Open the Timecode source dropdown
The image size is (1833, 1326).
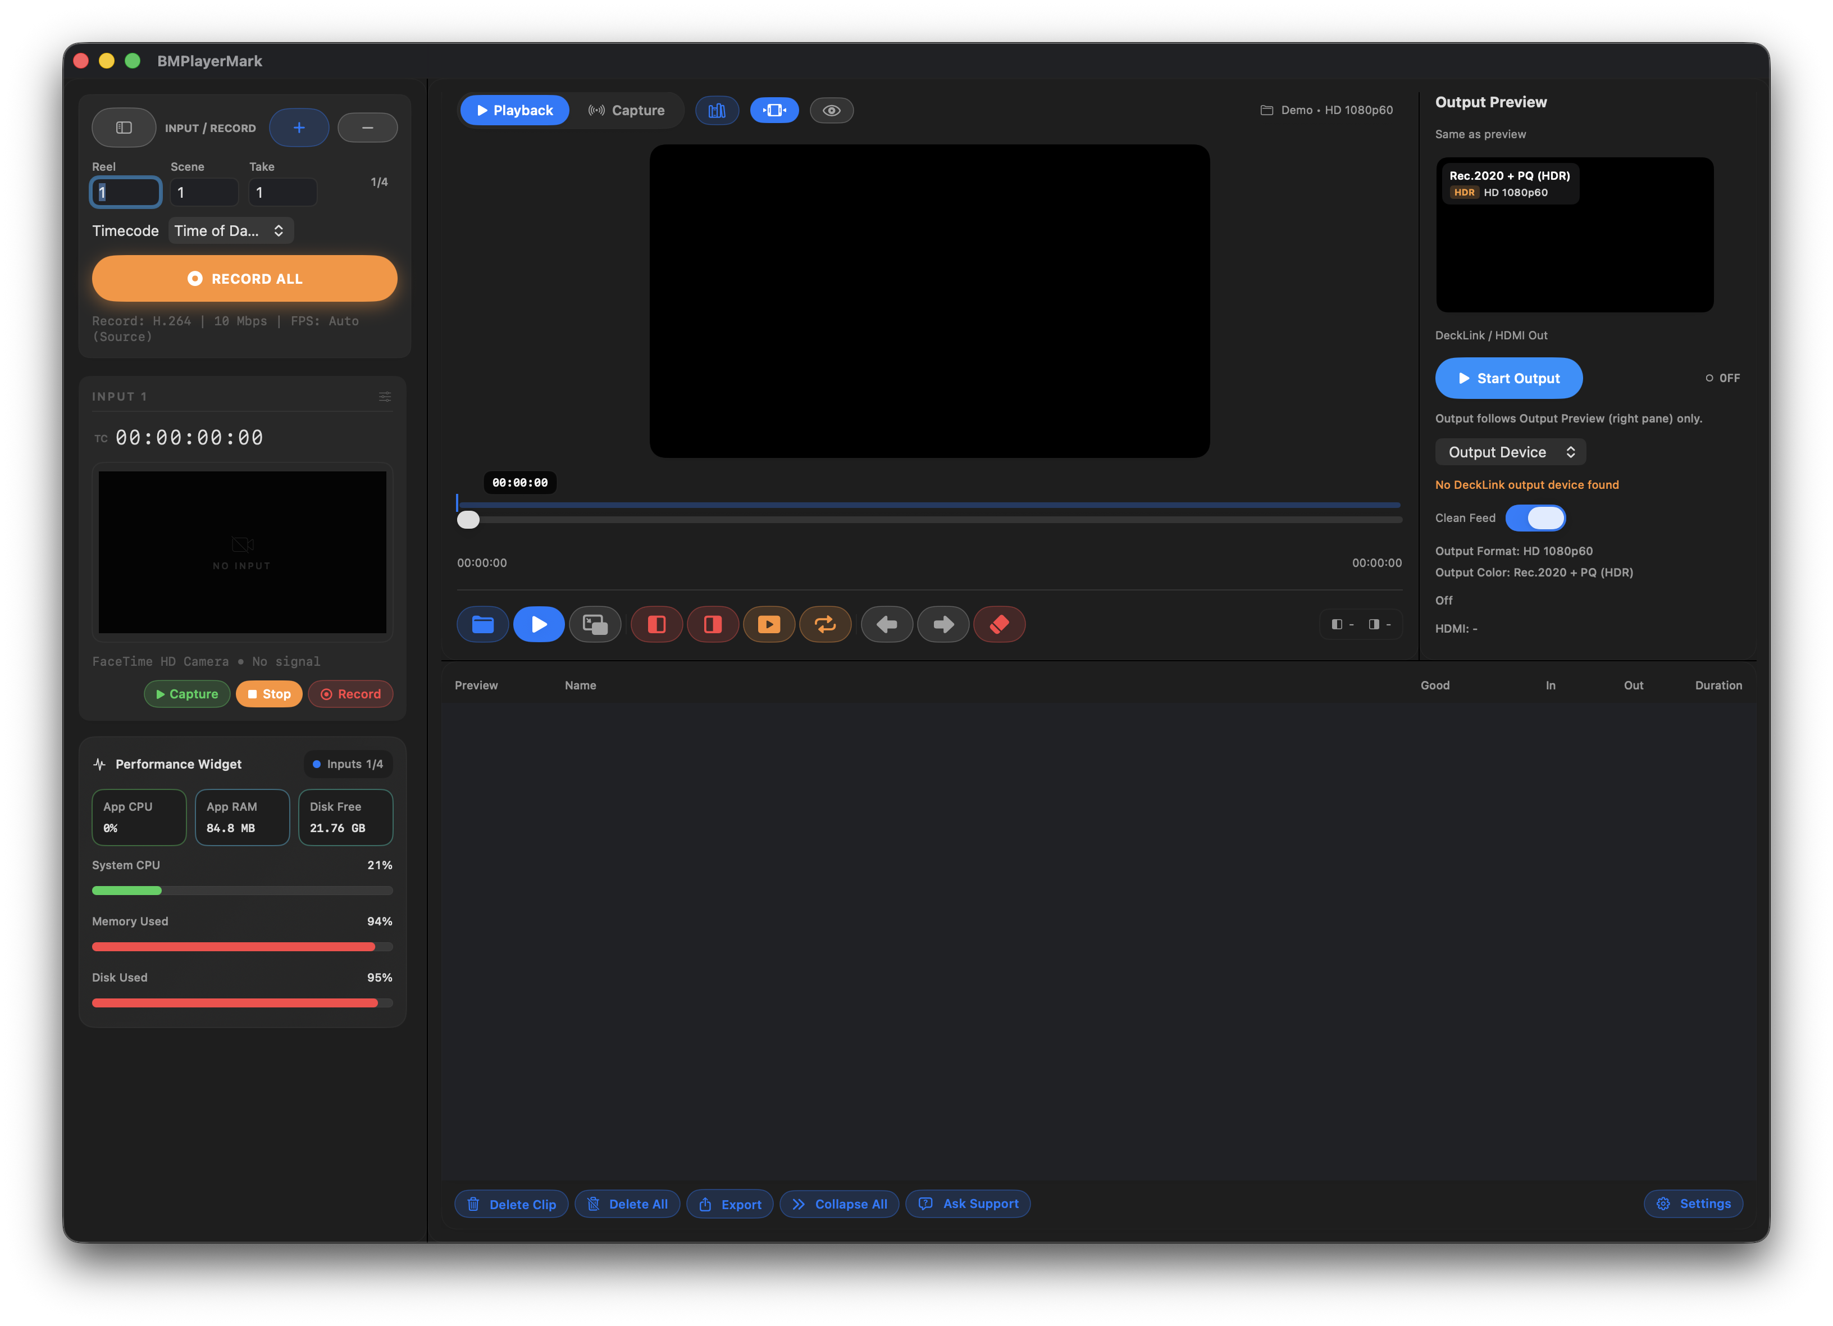230,231
